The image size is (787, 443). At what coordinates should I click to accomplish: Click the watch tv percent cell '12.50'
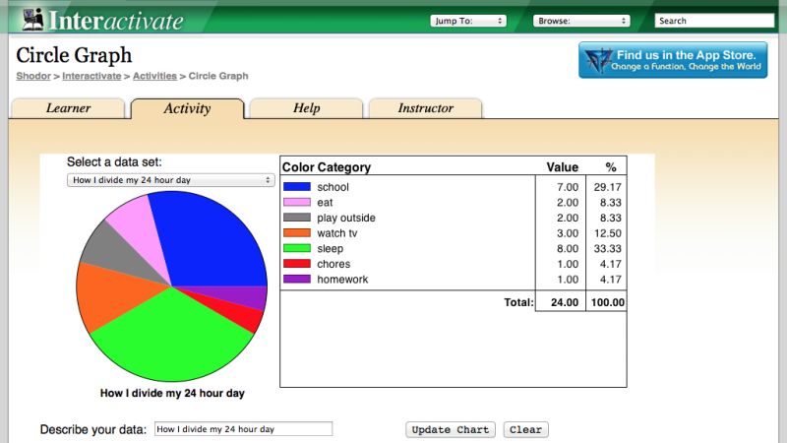click(x=607, y=233)
